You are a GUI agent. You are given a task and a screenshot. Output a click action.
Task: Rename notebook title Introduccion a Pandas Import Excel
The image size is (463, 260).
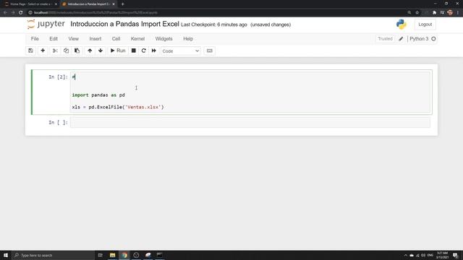click(124, 24)
